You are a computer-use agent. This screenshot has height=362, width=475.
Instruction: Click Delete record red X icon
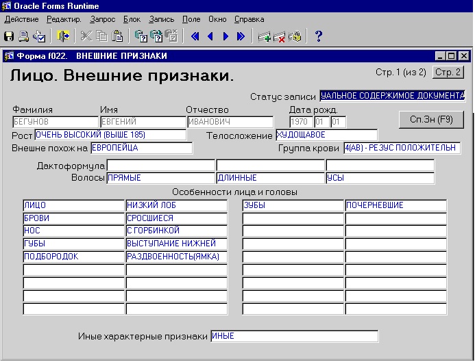(279, 37)
